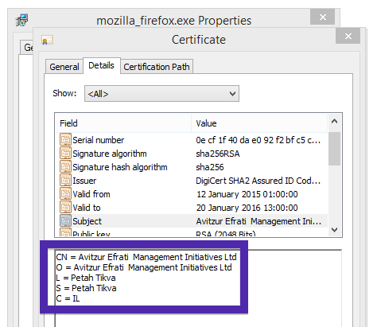Screen dimensions: 377x327
Task: Select the Details tab
Action: tap(102, 65)
